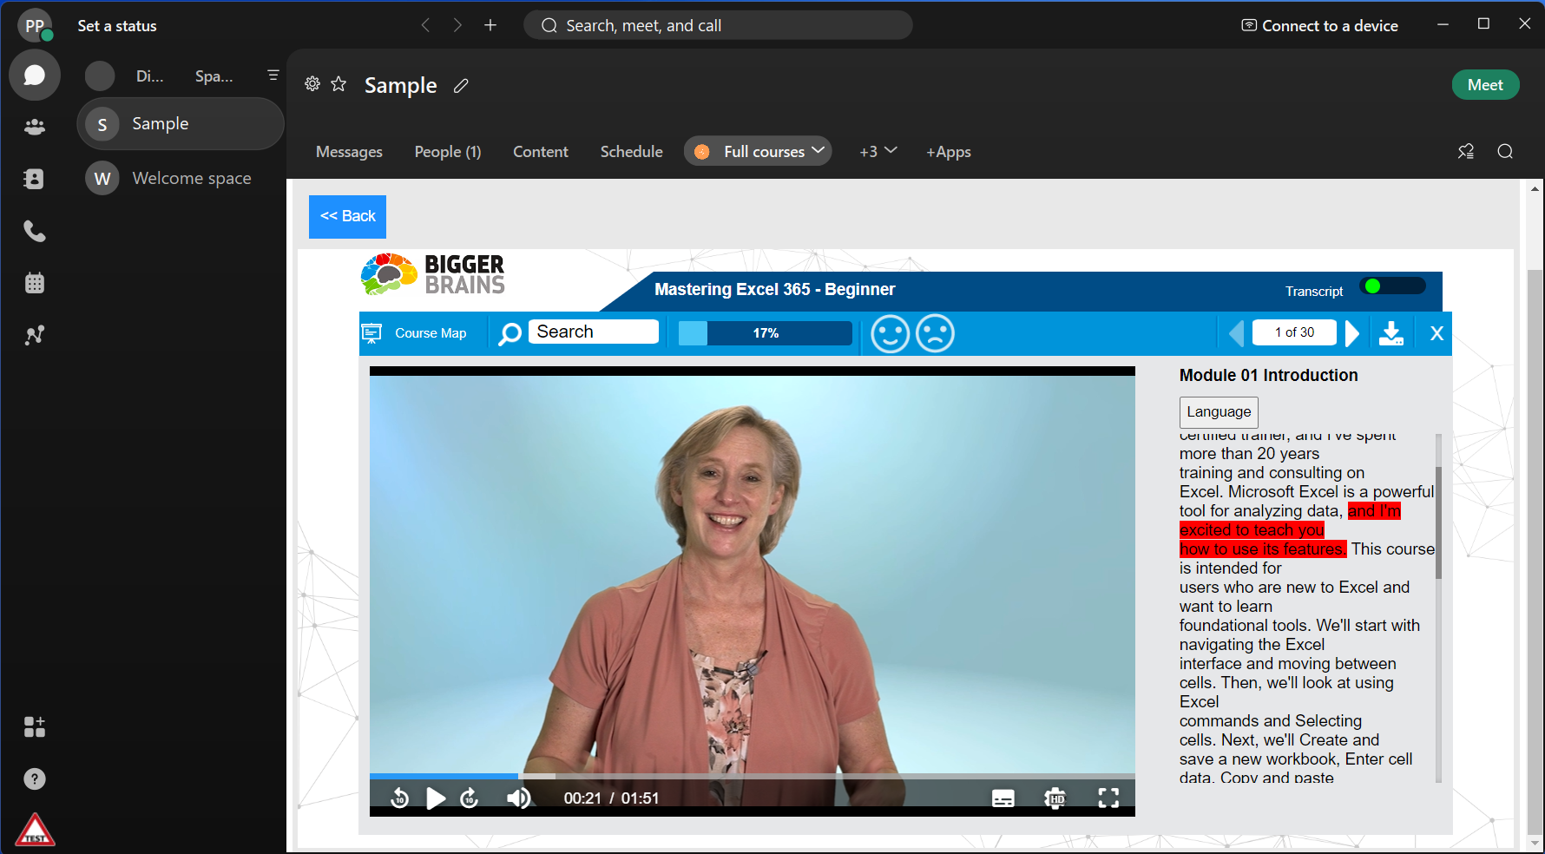Favorite the Sample space with star
1545x854 pixels.
click(339, 84)
